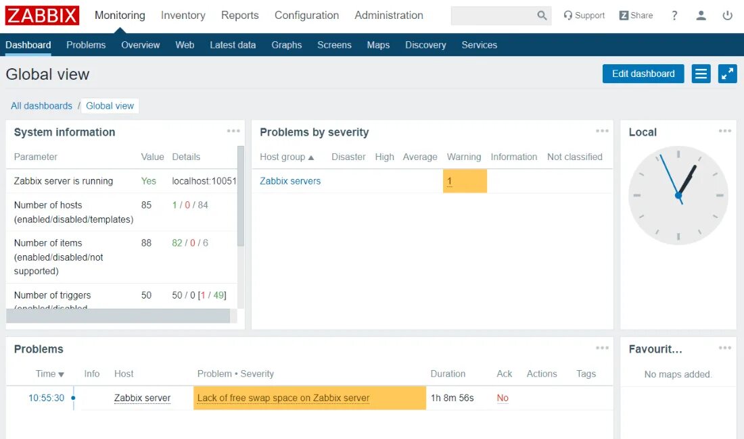Click the 82 / 0 / 6 items details
Image resolution: width=744 pixels, height=439 pixels.
pyautogui.click(x=190, y=243)
